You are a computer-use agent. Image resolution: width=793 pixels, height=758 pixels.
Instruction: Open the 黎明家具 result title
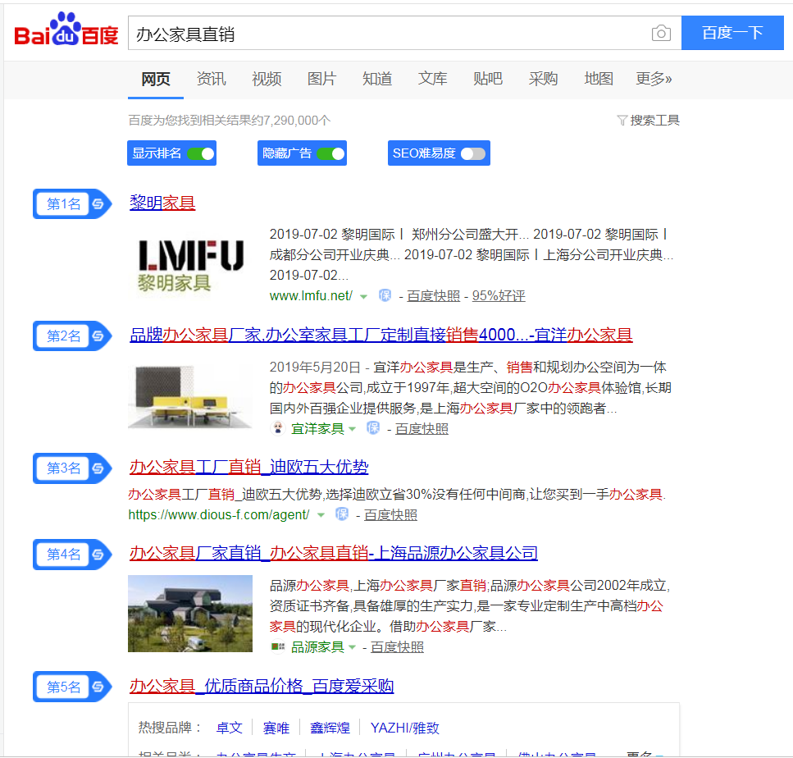click(x=162, y=203)
